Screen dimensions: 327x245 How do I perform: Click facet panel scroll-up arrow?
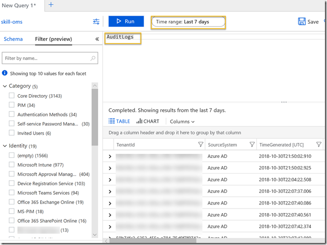(95, 86)
